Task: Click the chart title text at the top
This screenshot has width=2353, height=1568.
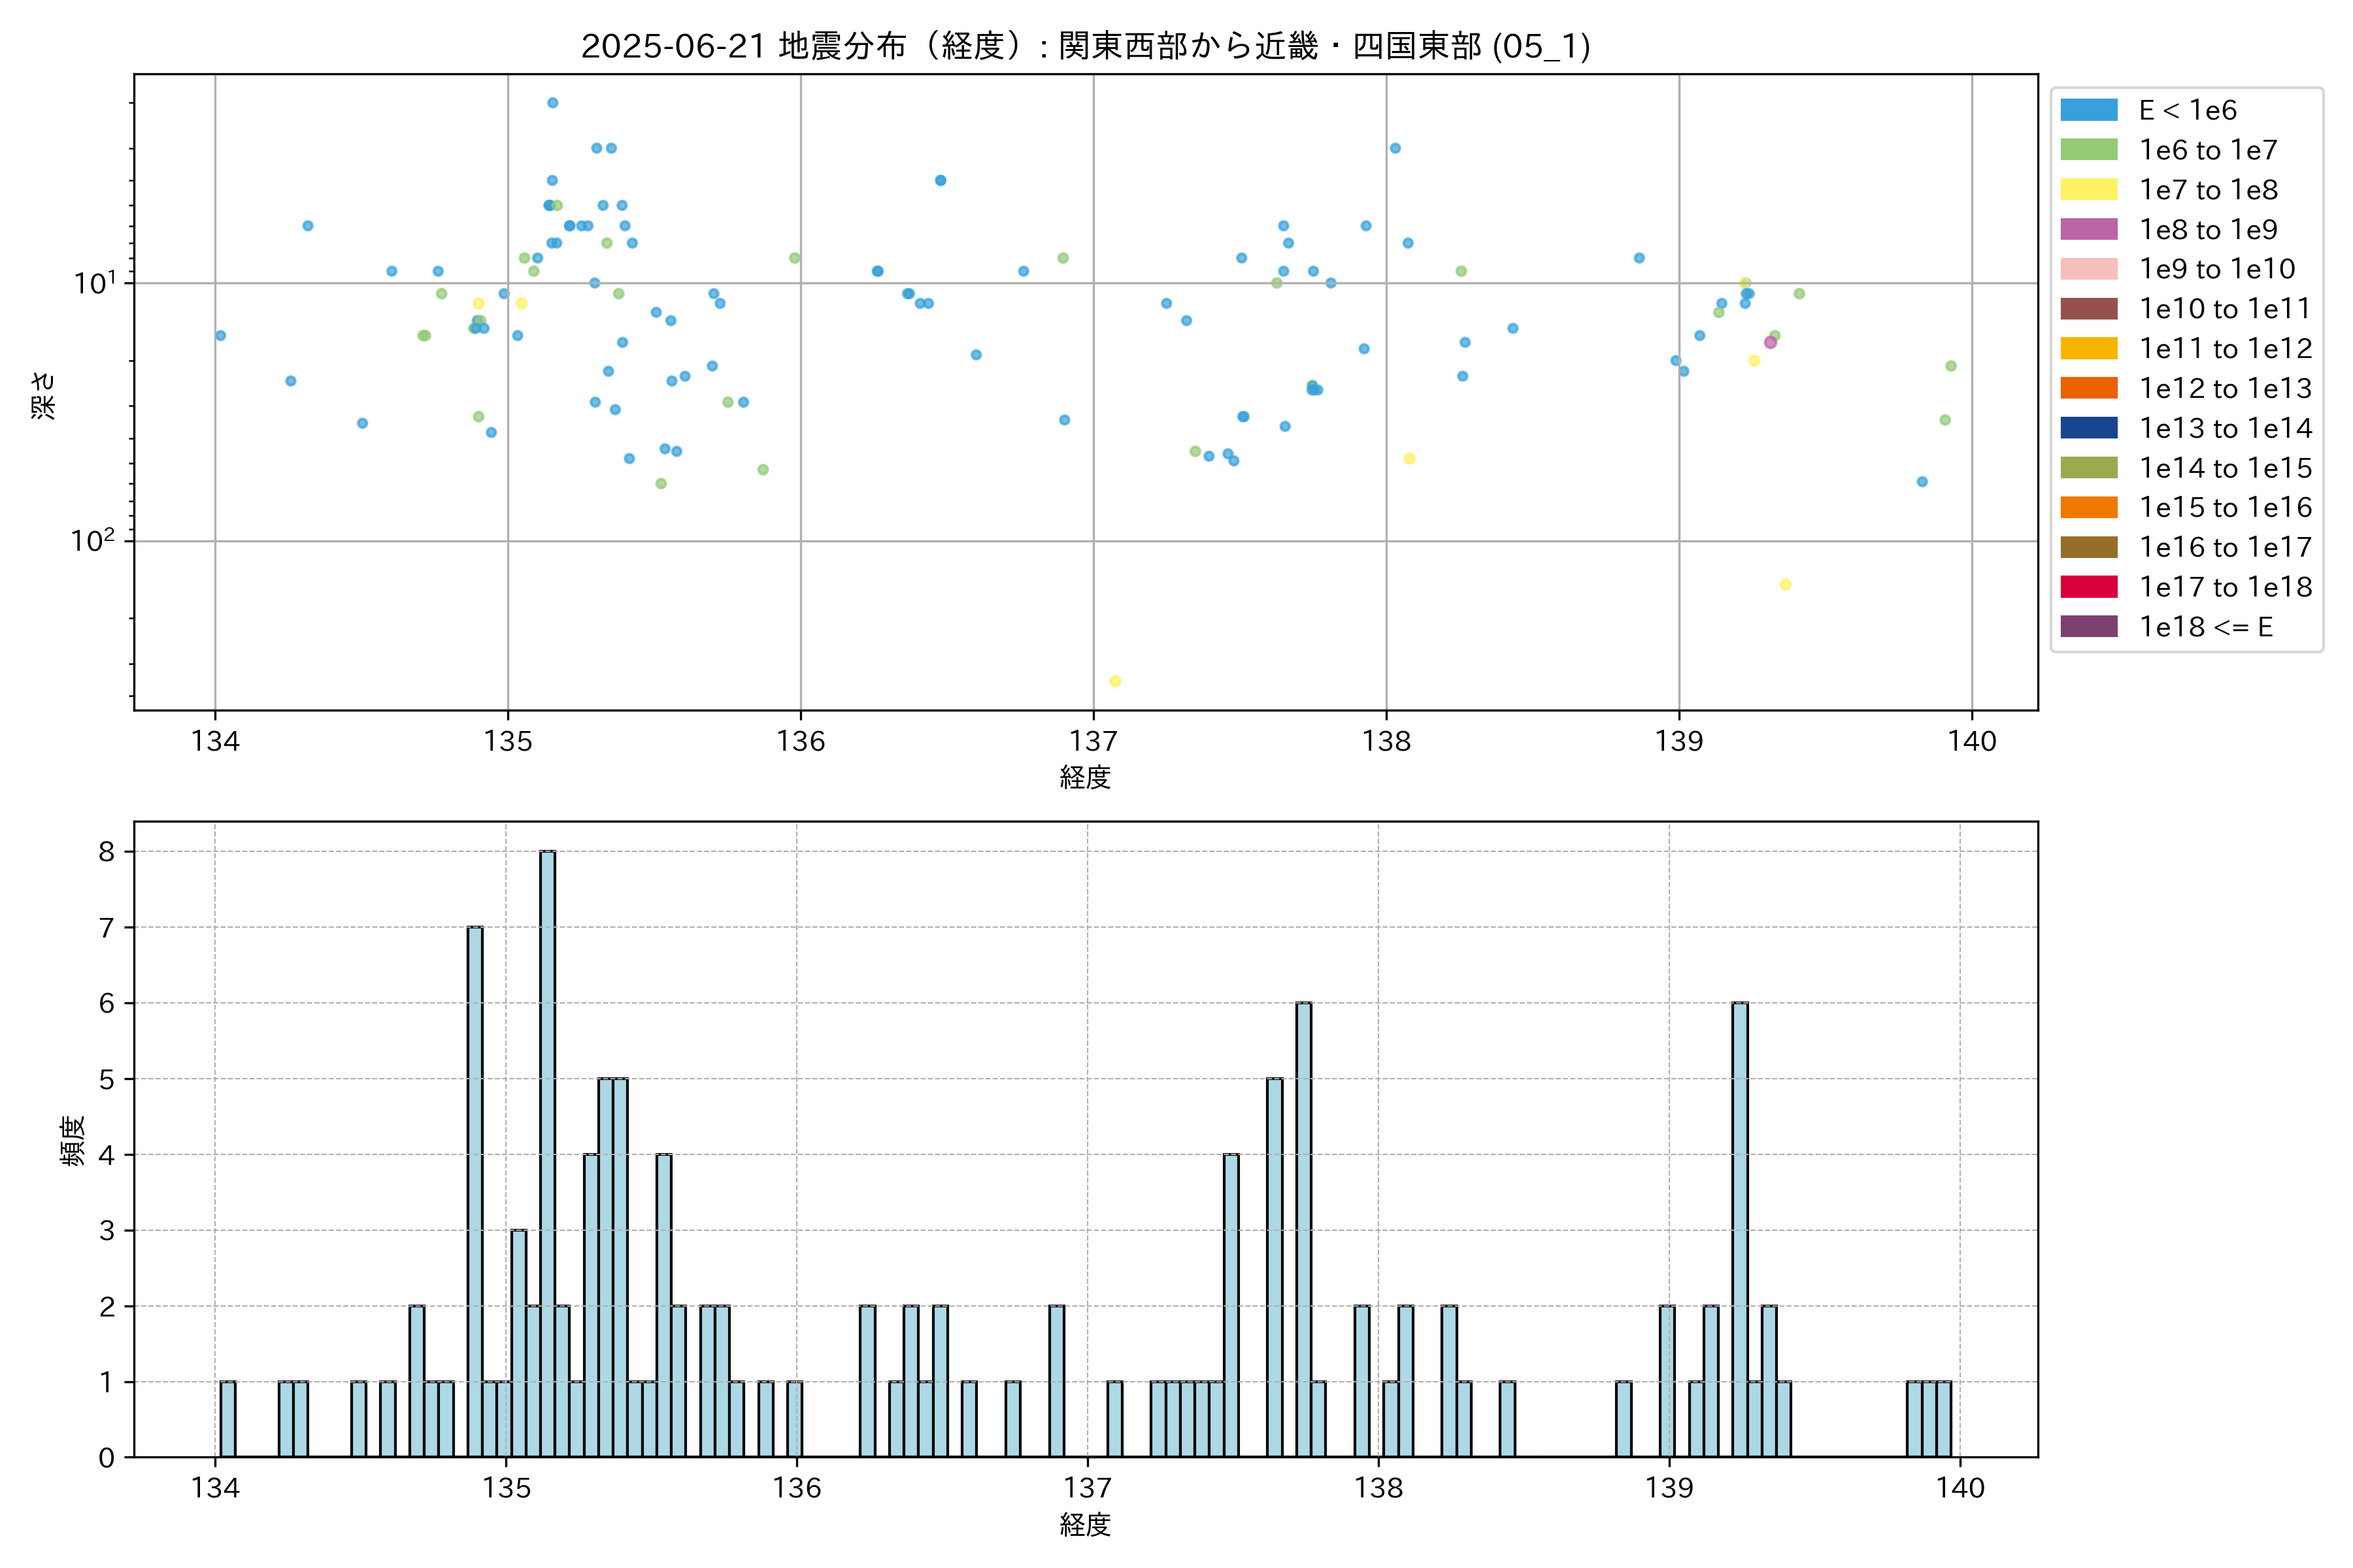Action: coord(1086,46)
